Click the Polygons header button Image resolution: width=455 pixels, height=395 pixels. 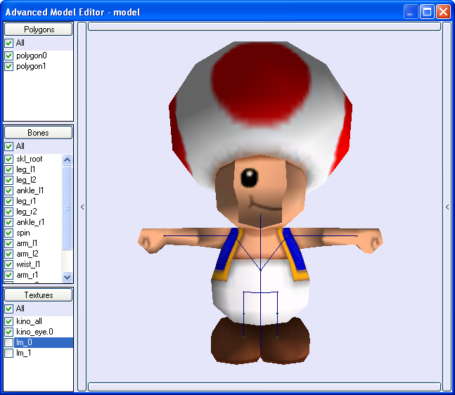[38, 30]
